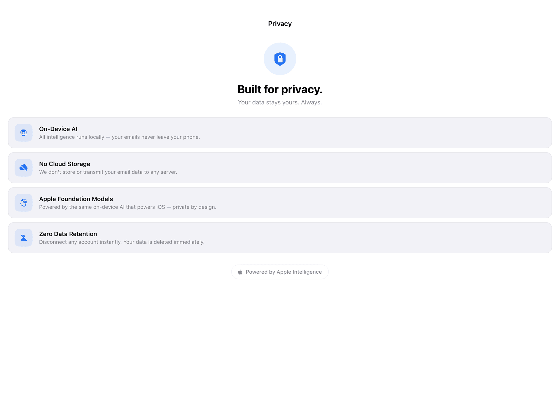Expand the No Cloud Storage panel
This screenshot has width=560, height=420.
[x=280, y=167]
